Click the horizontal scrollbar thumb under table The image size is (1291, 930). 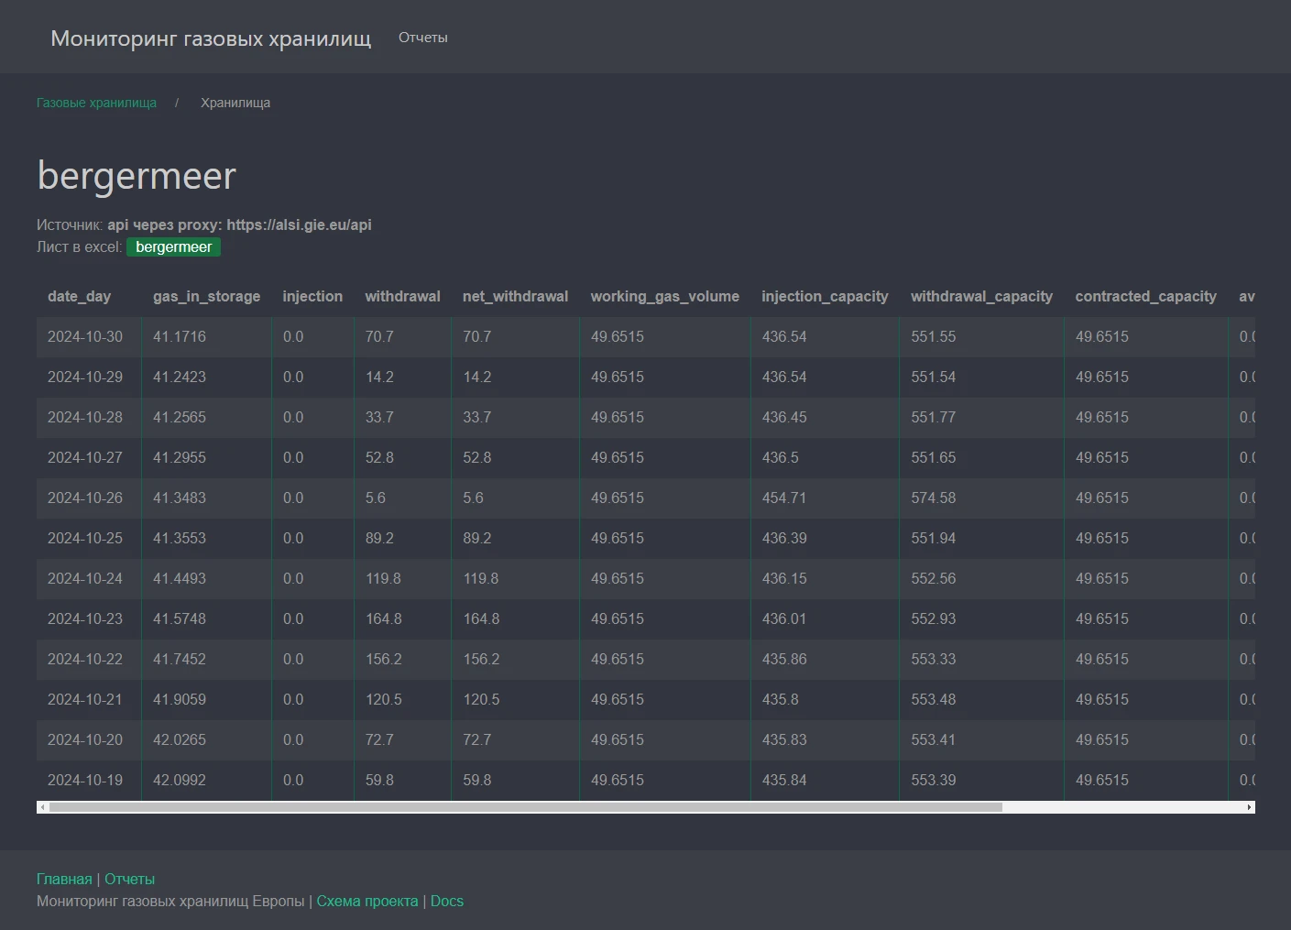tap(525, 807)
